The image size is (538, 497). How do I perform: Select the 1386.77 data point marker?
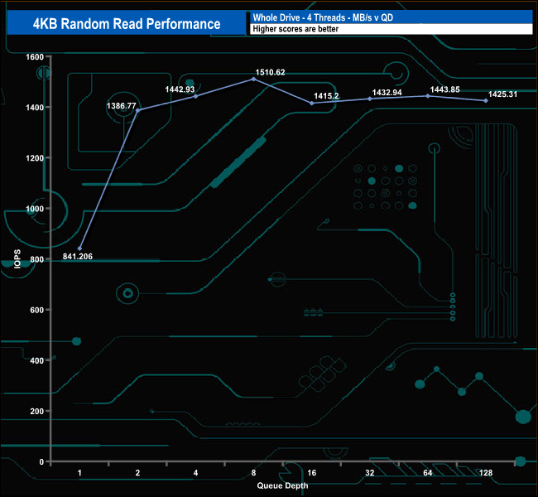click(138, 110)
